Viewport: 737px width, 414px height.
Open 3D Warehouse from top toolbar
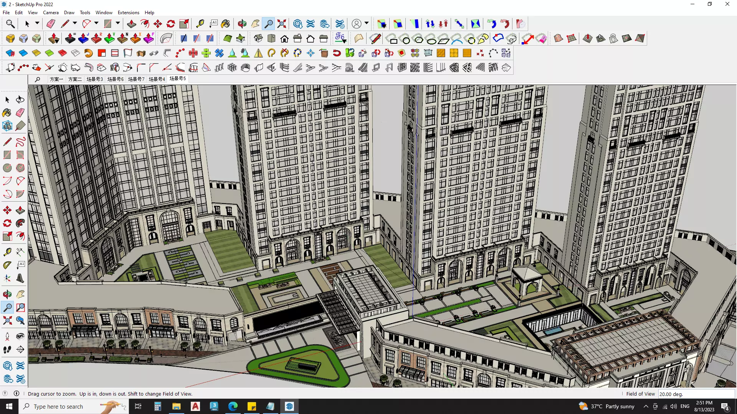point(297,24)
